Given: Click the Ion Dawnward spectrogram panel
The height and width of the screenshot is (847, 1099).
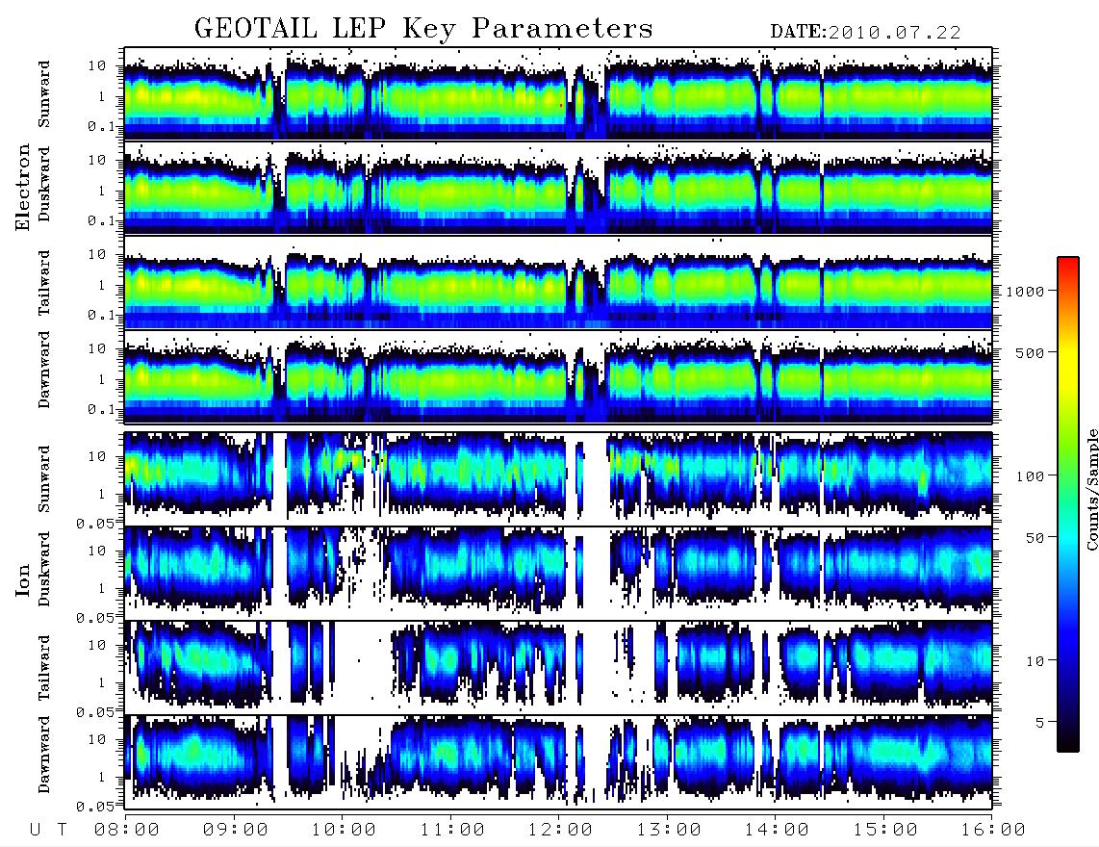Looking at the screenshot, I should click(x=558, y=762).
